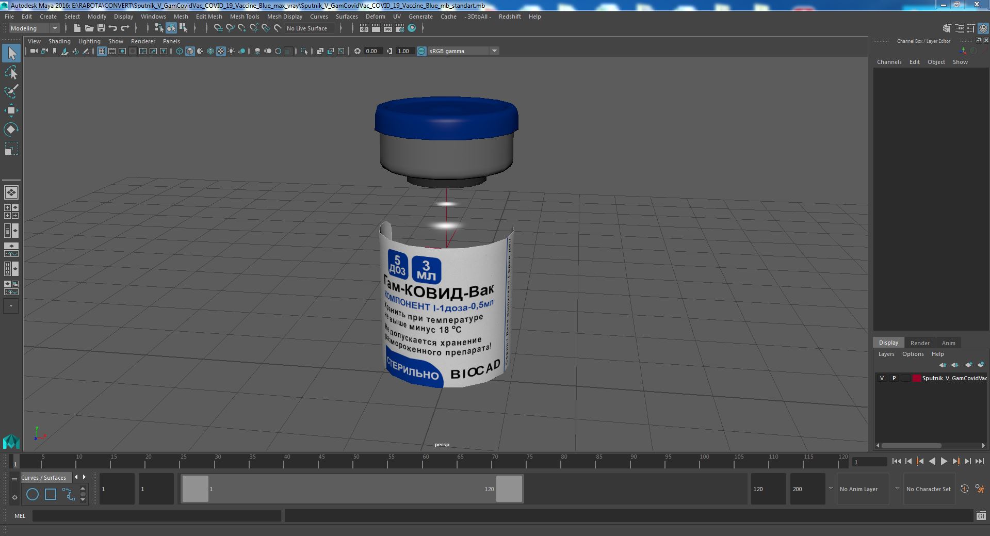Select the Scale tool

[11, 149]
